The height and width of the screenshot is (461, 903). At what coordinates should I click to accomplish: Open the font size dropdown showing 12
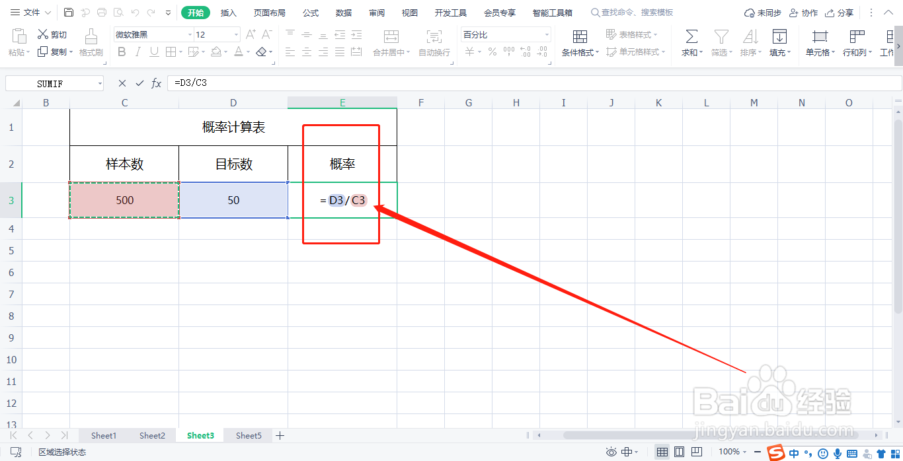237,34
